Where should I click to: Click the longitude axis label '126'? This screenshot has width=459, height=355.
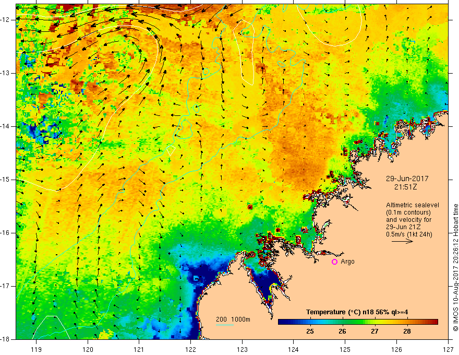(x=396, y=349)
